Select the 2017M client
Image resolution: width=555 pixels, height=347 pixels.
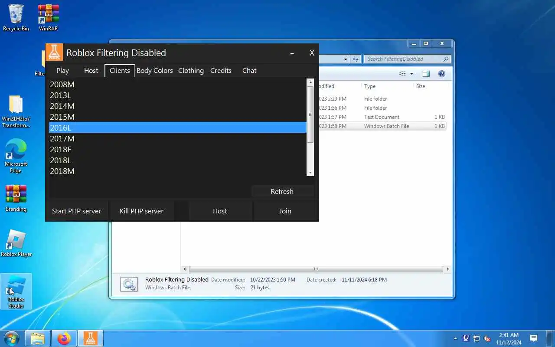click(x=178, y=138)
